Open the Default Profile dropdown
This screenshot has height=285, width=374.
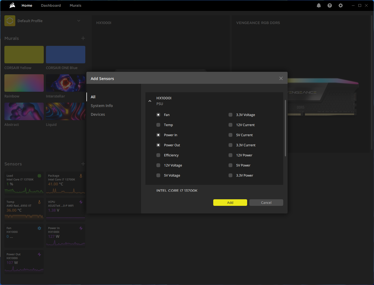pos(79,21)
